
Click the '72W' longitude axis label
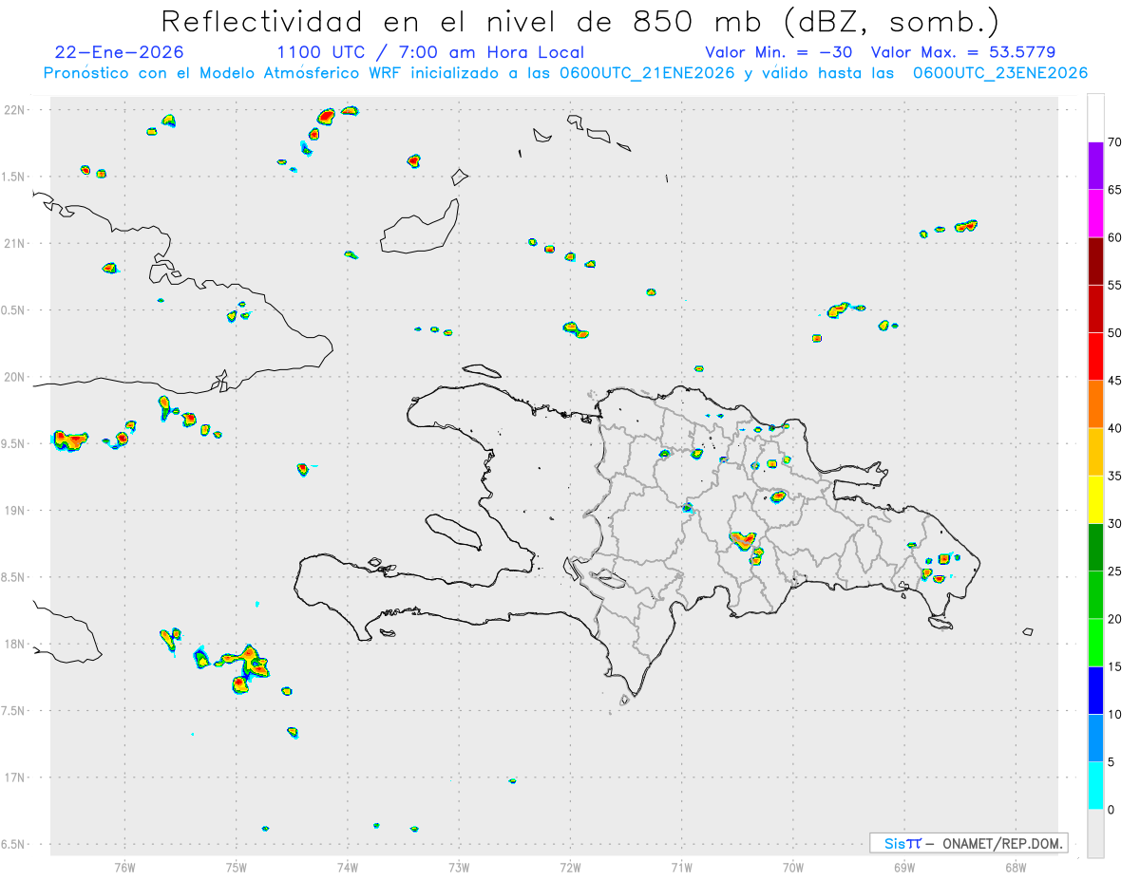point(570,867)
